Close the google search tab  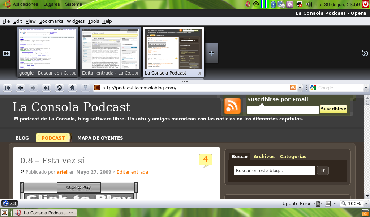[74, 73]
